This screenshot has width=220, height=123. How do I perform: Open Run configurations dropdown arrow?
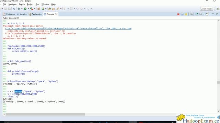(28, 9)
